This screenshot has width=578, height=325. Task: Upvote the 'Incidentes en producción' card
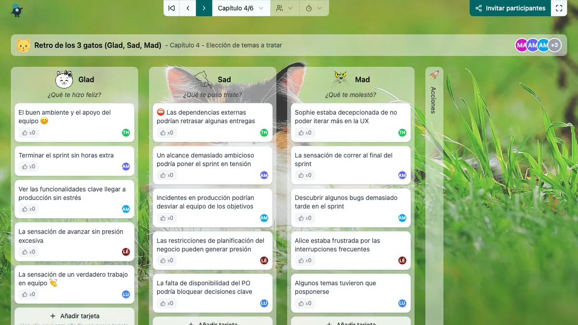167,218
